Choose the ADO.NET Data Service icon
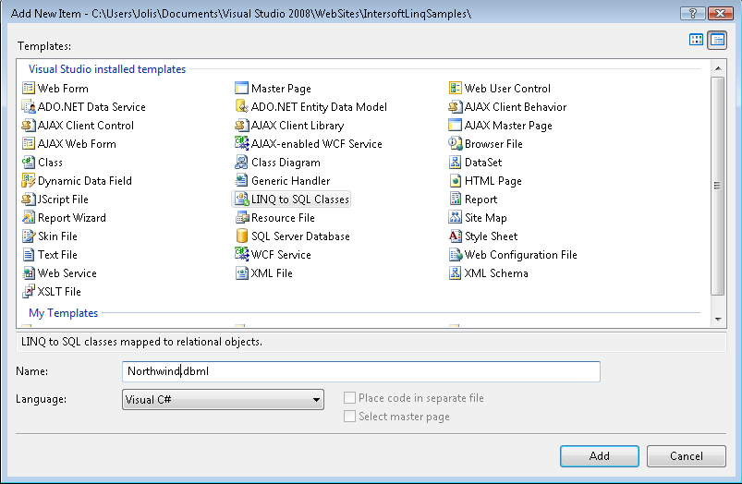Viewport: 742px width, 484px height. [29, 106]
